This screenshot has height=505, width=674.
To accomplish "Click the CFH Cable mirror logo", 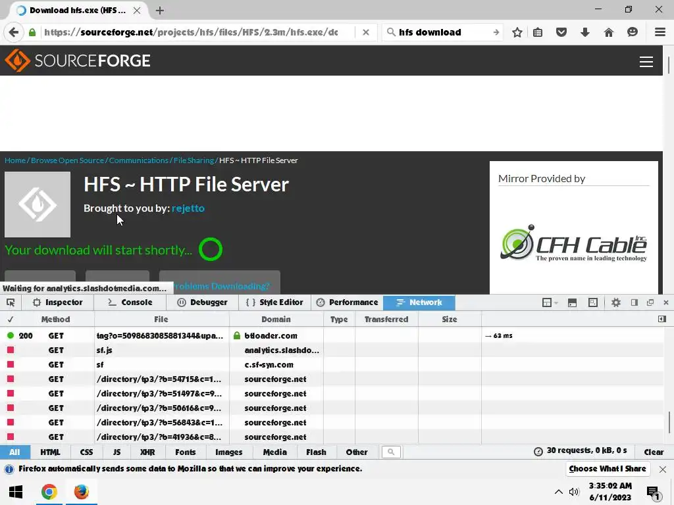I will [573, 243].
